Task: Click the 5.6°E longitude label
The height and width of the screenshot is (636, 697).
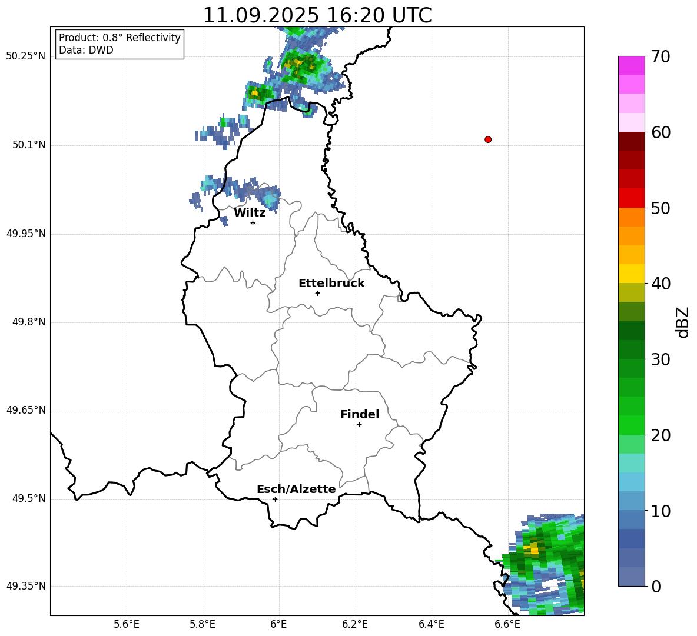Action: (127, 624)
